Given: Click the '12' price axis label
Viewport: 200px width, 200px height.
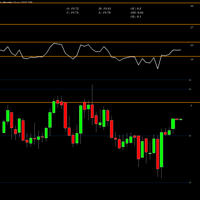Looking at the screenshot, I should [190, 182].
